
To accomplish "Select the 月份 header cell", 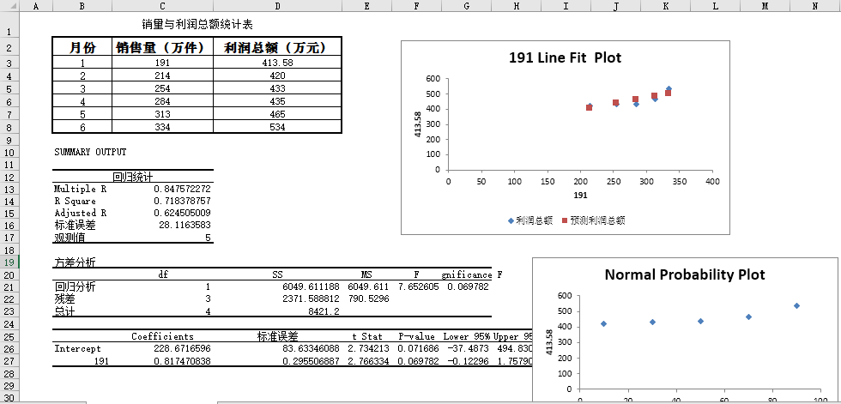I will click(x=82, y=47).
